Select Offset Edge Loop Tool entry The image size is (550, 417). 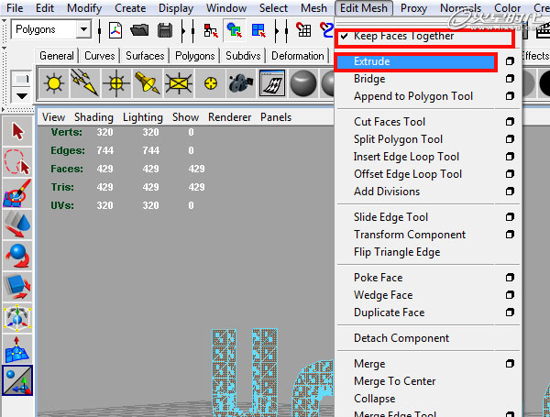click(x=408, y=174)
